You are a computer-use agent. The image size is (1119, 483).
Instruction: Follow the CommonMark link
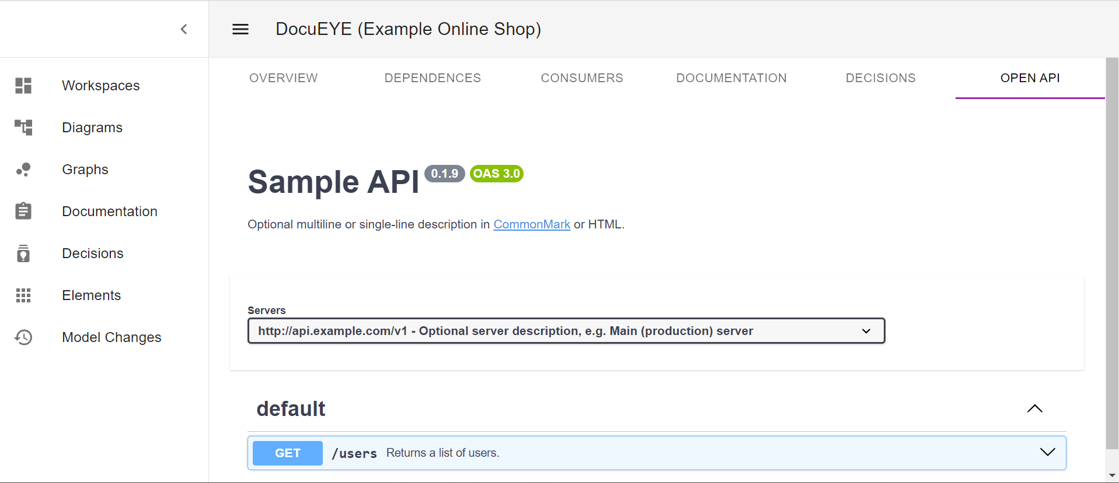(x=531, y=224)
